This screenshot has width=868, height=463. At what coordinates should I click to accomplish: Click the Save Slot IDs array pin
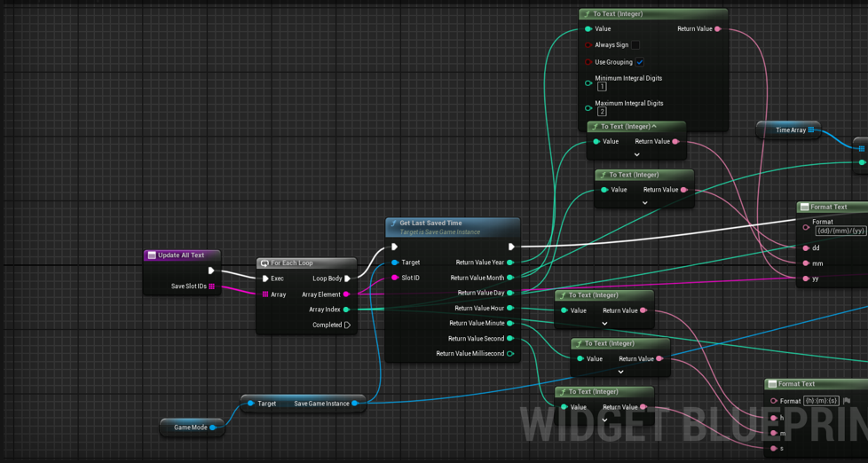click(x=212, y=286)
